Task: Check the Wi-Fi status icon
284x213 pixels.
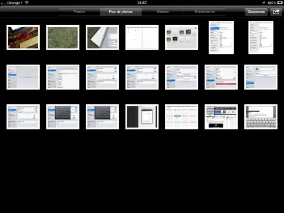Action: [27, 3]
